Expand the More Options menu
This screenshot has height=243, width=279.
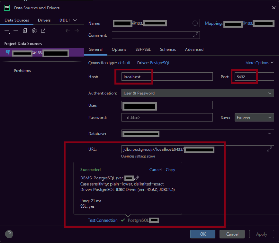(x=259, y=63)
